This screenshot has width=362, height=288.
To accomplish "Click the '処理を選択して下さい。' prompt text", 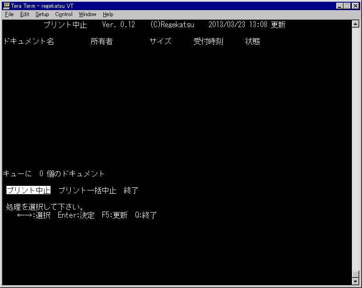I will coord(45,207).
